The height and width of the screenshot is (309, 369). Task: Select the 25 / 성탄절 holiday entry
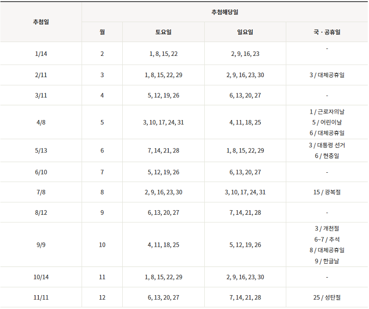coord(327,298)
